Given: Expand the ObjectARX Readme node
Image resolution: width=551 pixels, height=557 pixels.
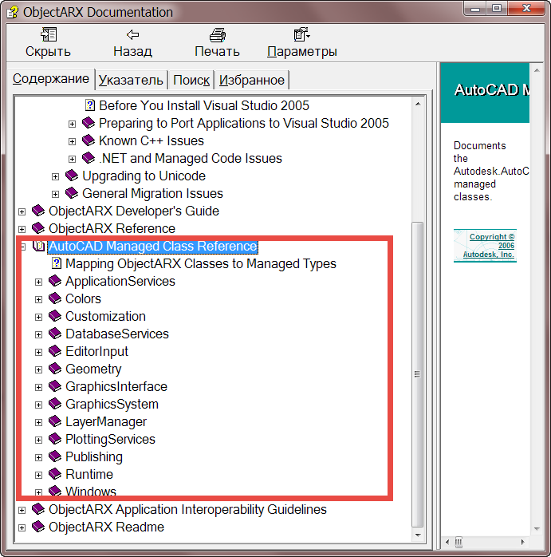Looking at the screenshot, I should (x=22, y=527).
